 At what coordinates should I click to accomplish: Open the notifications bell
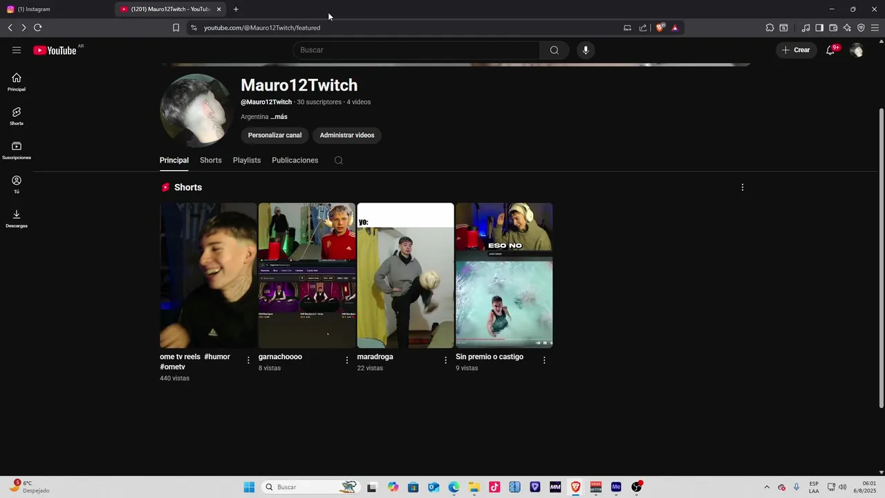(831, 50)
